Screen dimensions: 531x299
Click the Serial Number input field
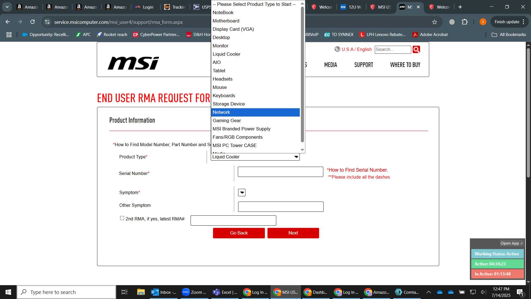click(x=280, y=172)
